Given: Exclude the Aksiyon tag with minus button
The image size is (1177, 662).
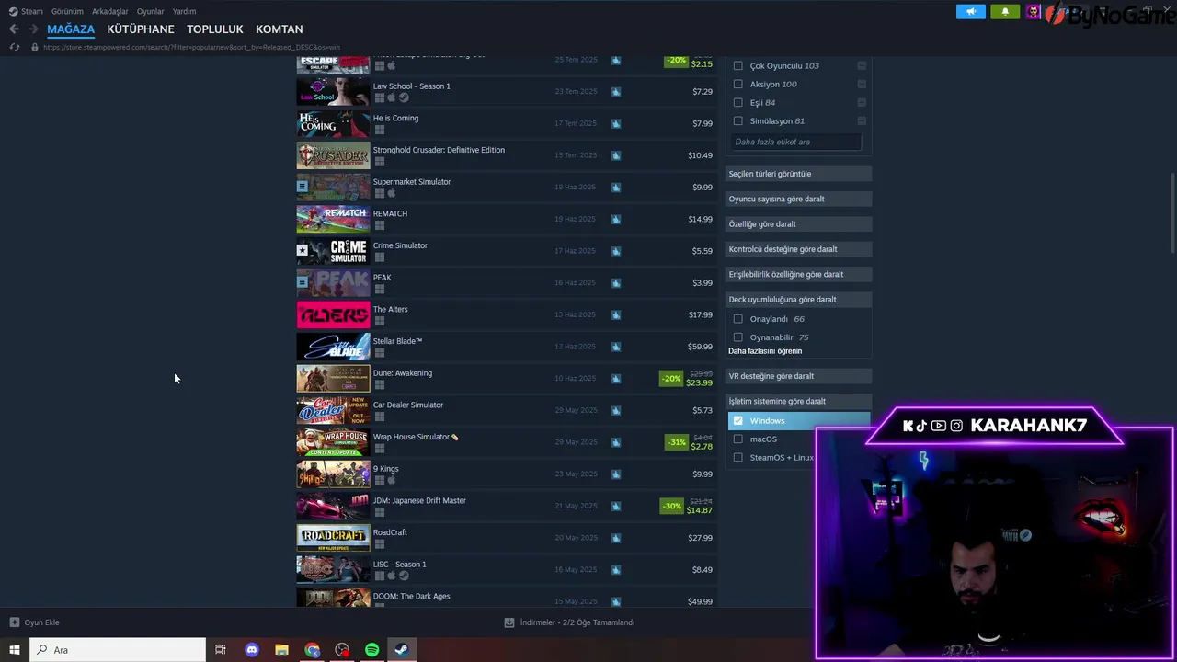Looking at the screenshot, I should [x=862, y=84].
